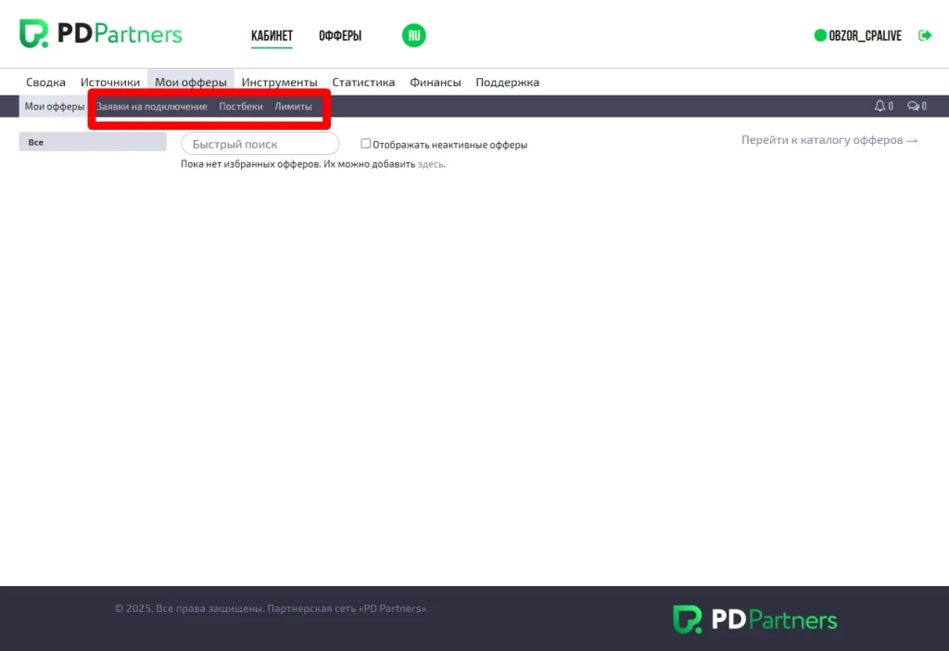Open the ОФФЕРЫ top menu item
The image size is (949, 651).
pyautogui.click(x=340, y=36)
